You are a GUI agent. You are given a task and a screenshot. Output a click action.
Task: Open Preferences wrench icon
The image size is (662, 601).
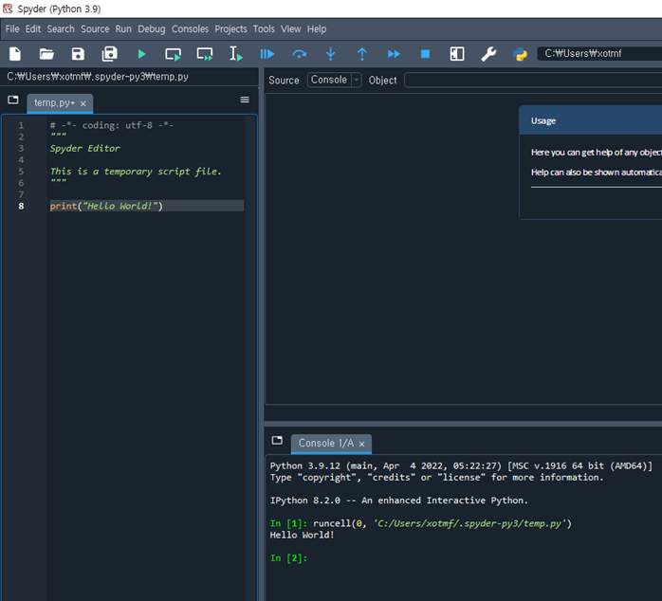488,54
